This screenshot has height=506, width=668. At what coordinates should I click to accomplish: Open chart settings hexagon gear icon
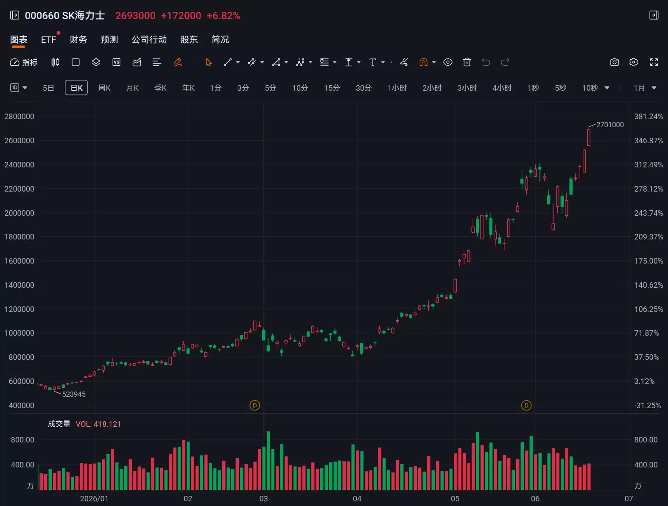point(634,62)
